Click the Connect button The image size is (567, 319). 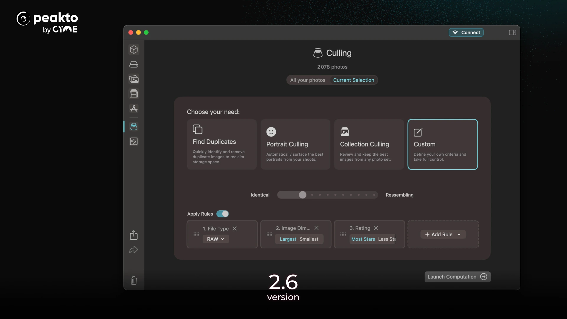[x=466, y=32]
